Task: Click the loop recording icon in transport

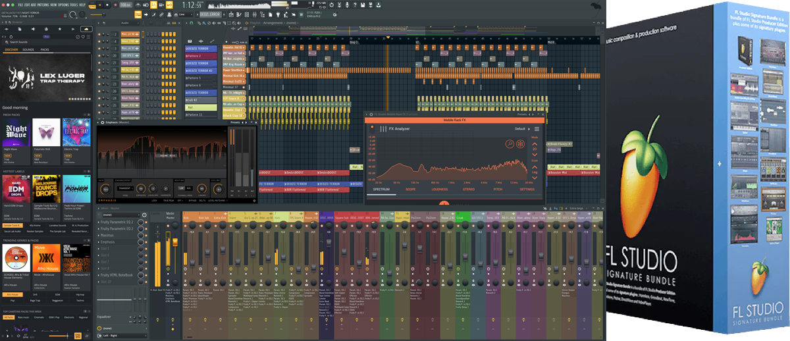Action: pyautogui.click(x=169, y=5)
